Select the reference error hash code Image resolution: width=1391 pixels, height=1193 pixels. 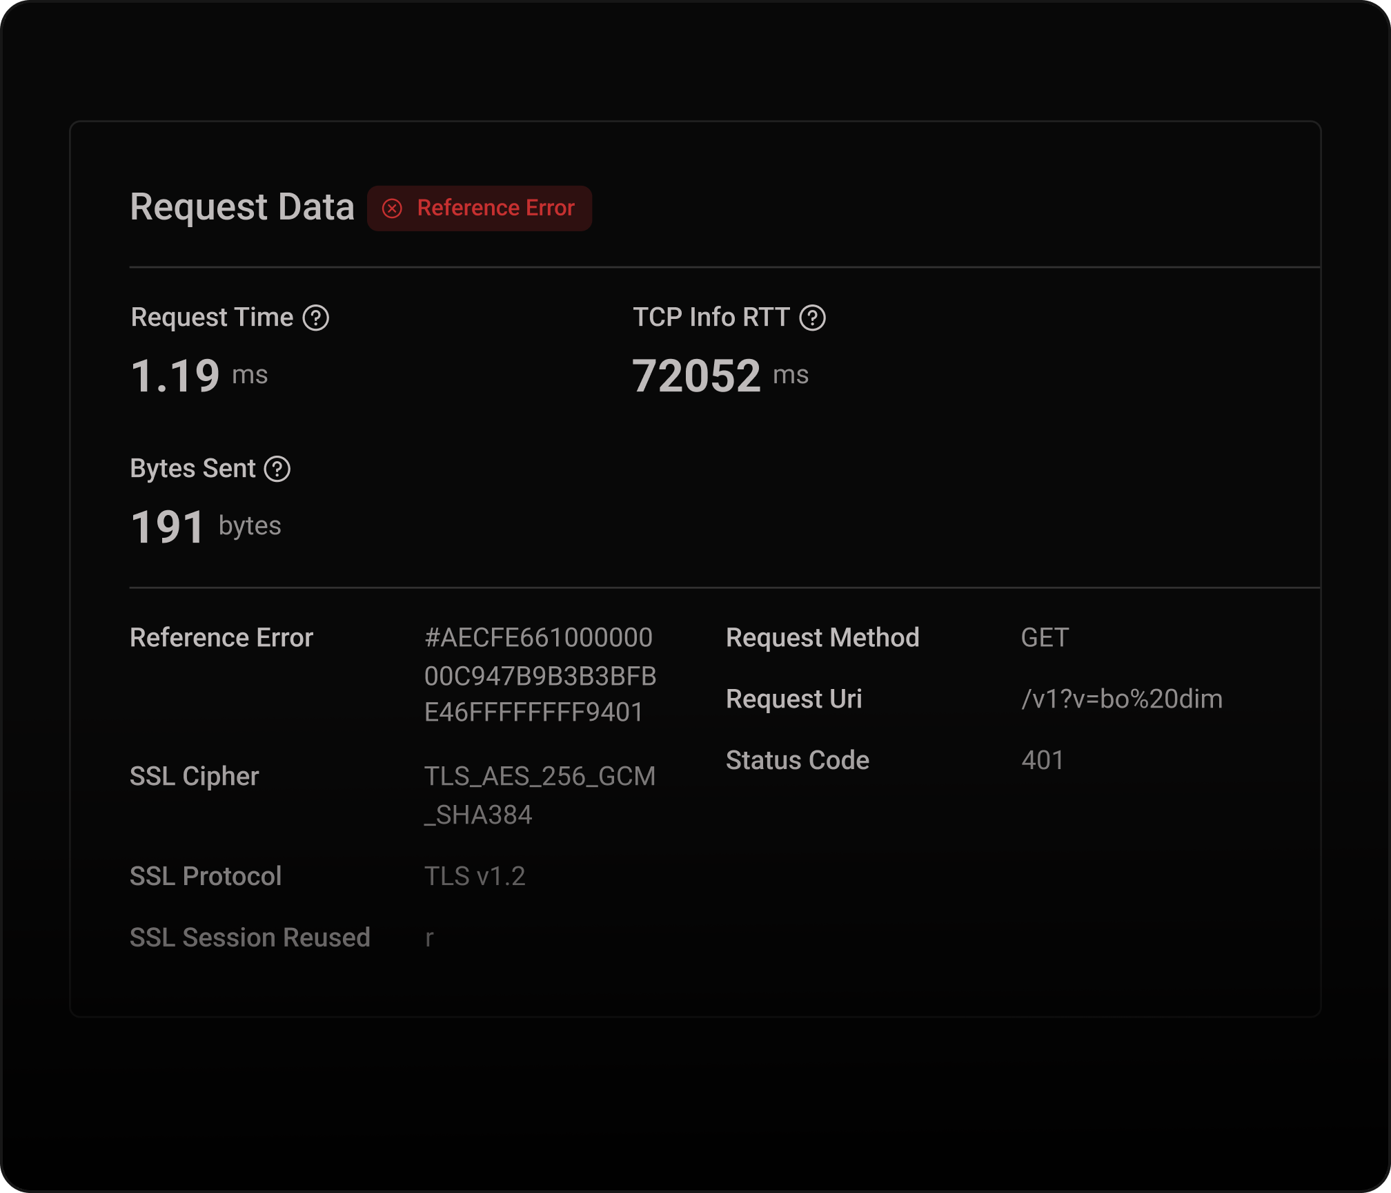pyautogui.click(x=540, y=675)
